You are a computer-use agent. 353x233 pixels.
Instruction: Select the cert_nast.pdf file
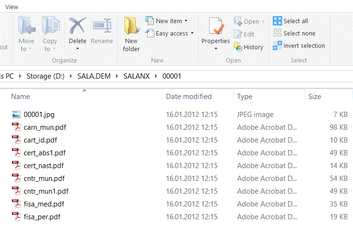coord(44,166)
